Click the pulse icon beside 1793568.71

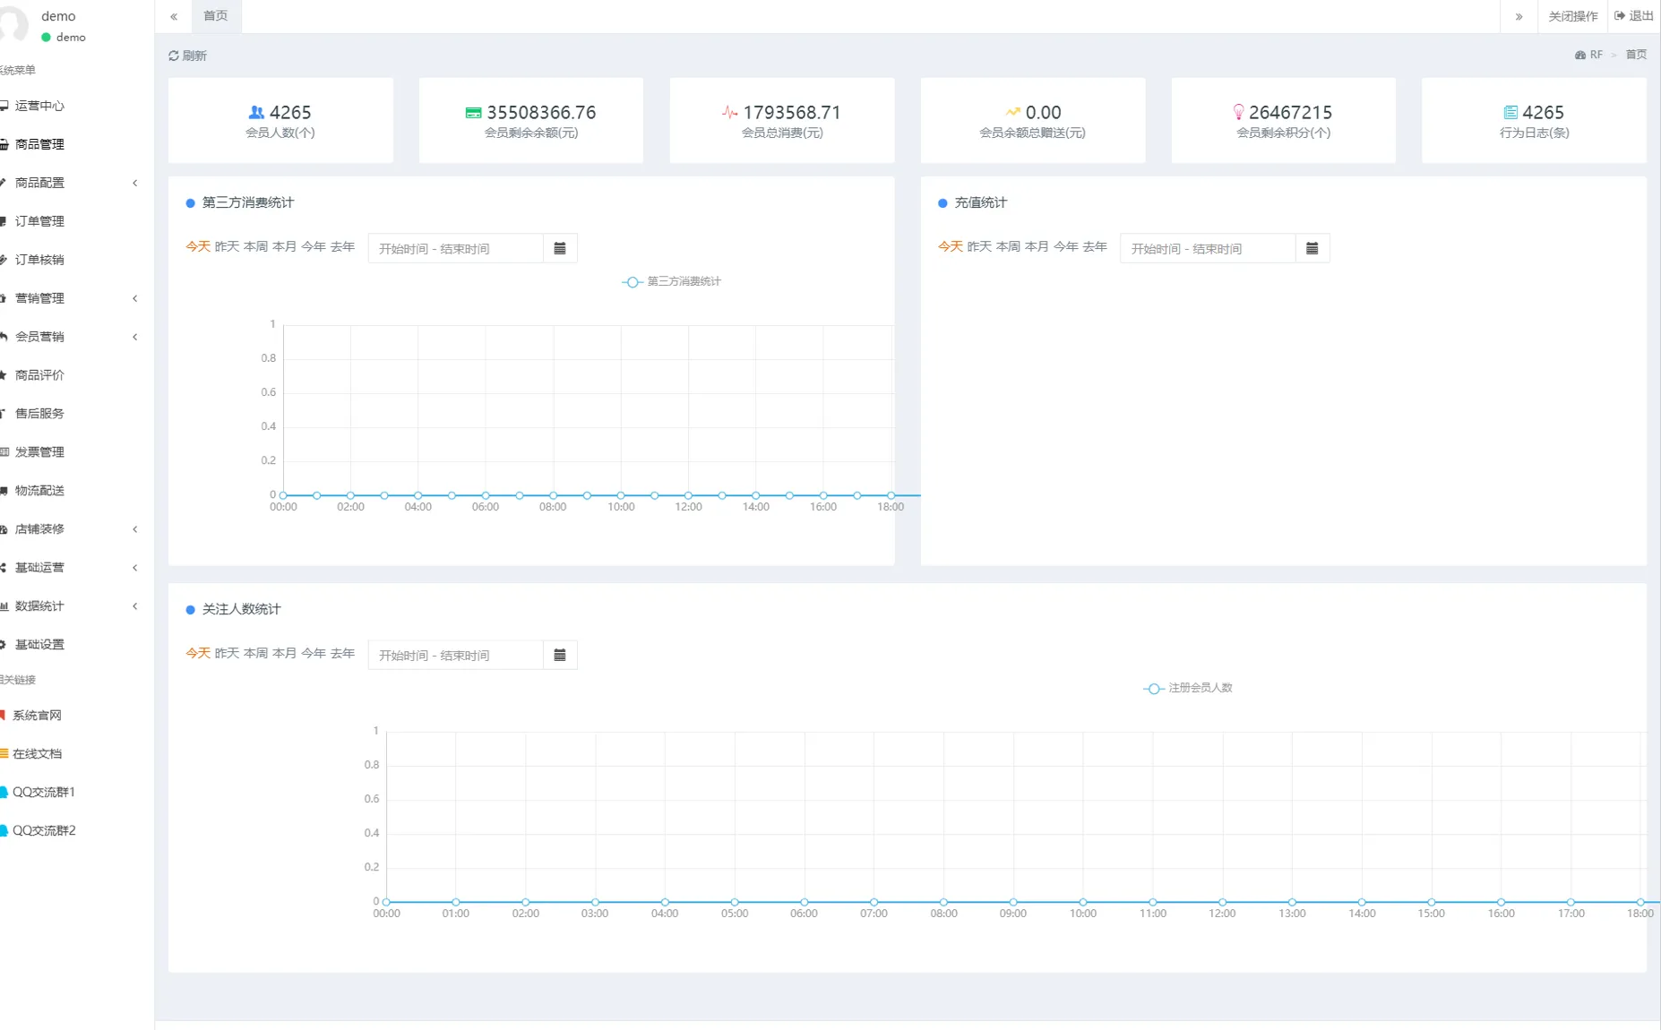coord(730,112)
